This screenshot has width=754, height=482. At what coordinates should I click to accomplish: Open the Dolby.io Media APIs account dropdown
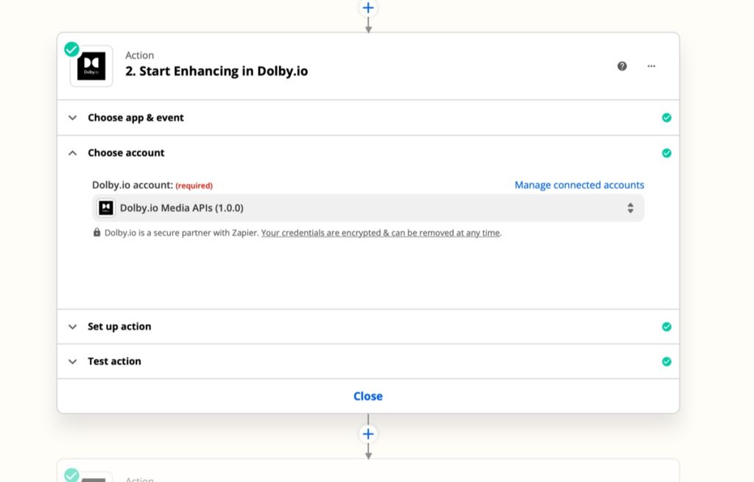pyautogui.click(x=368, y=208)
